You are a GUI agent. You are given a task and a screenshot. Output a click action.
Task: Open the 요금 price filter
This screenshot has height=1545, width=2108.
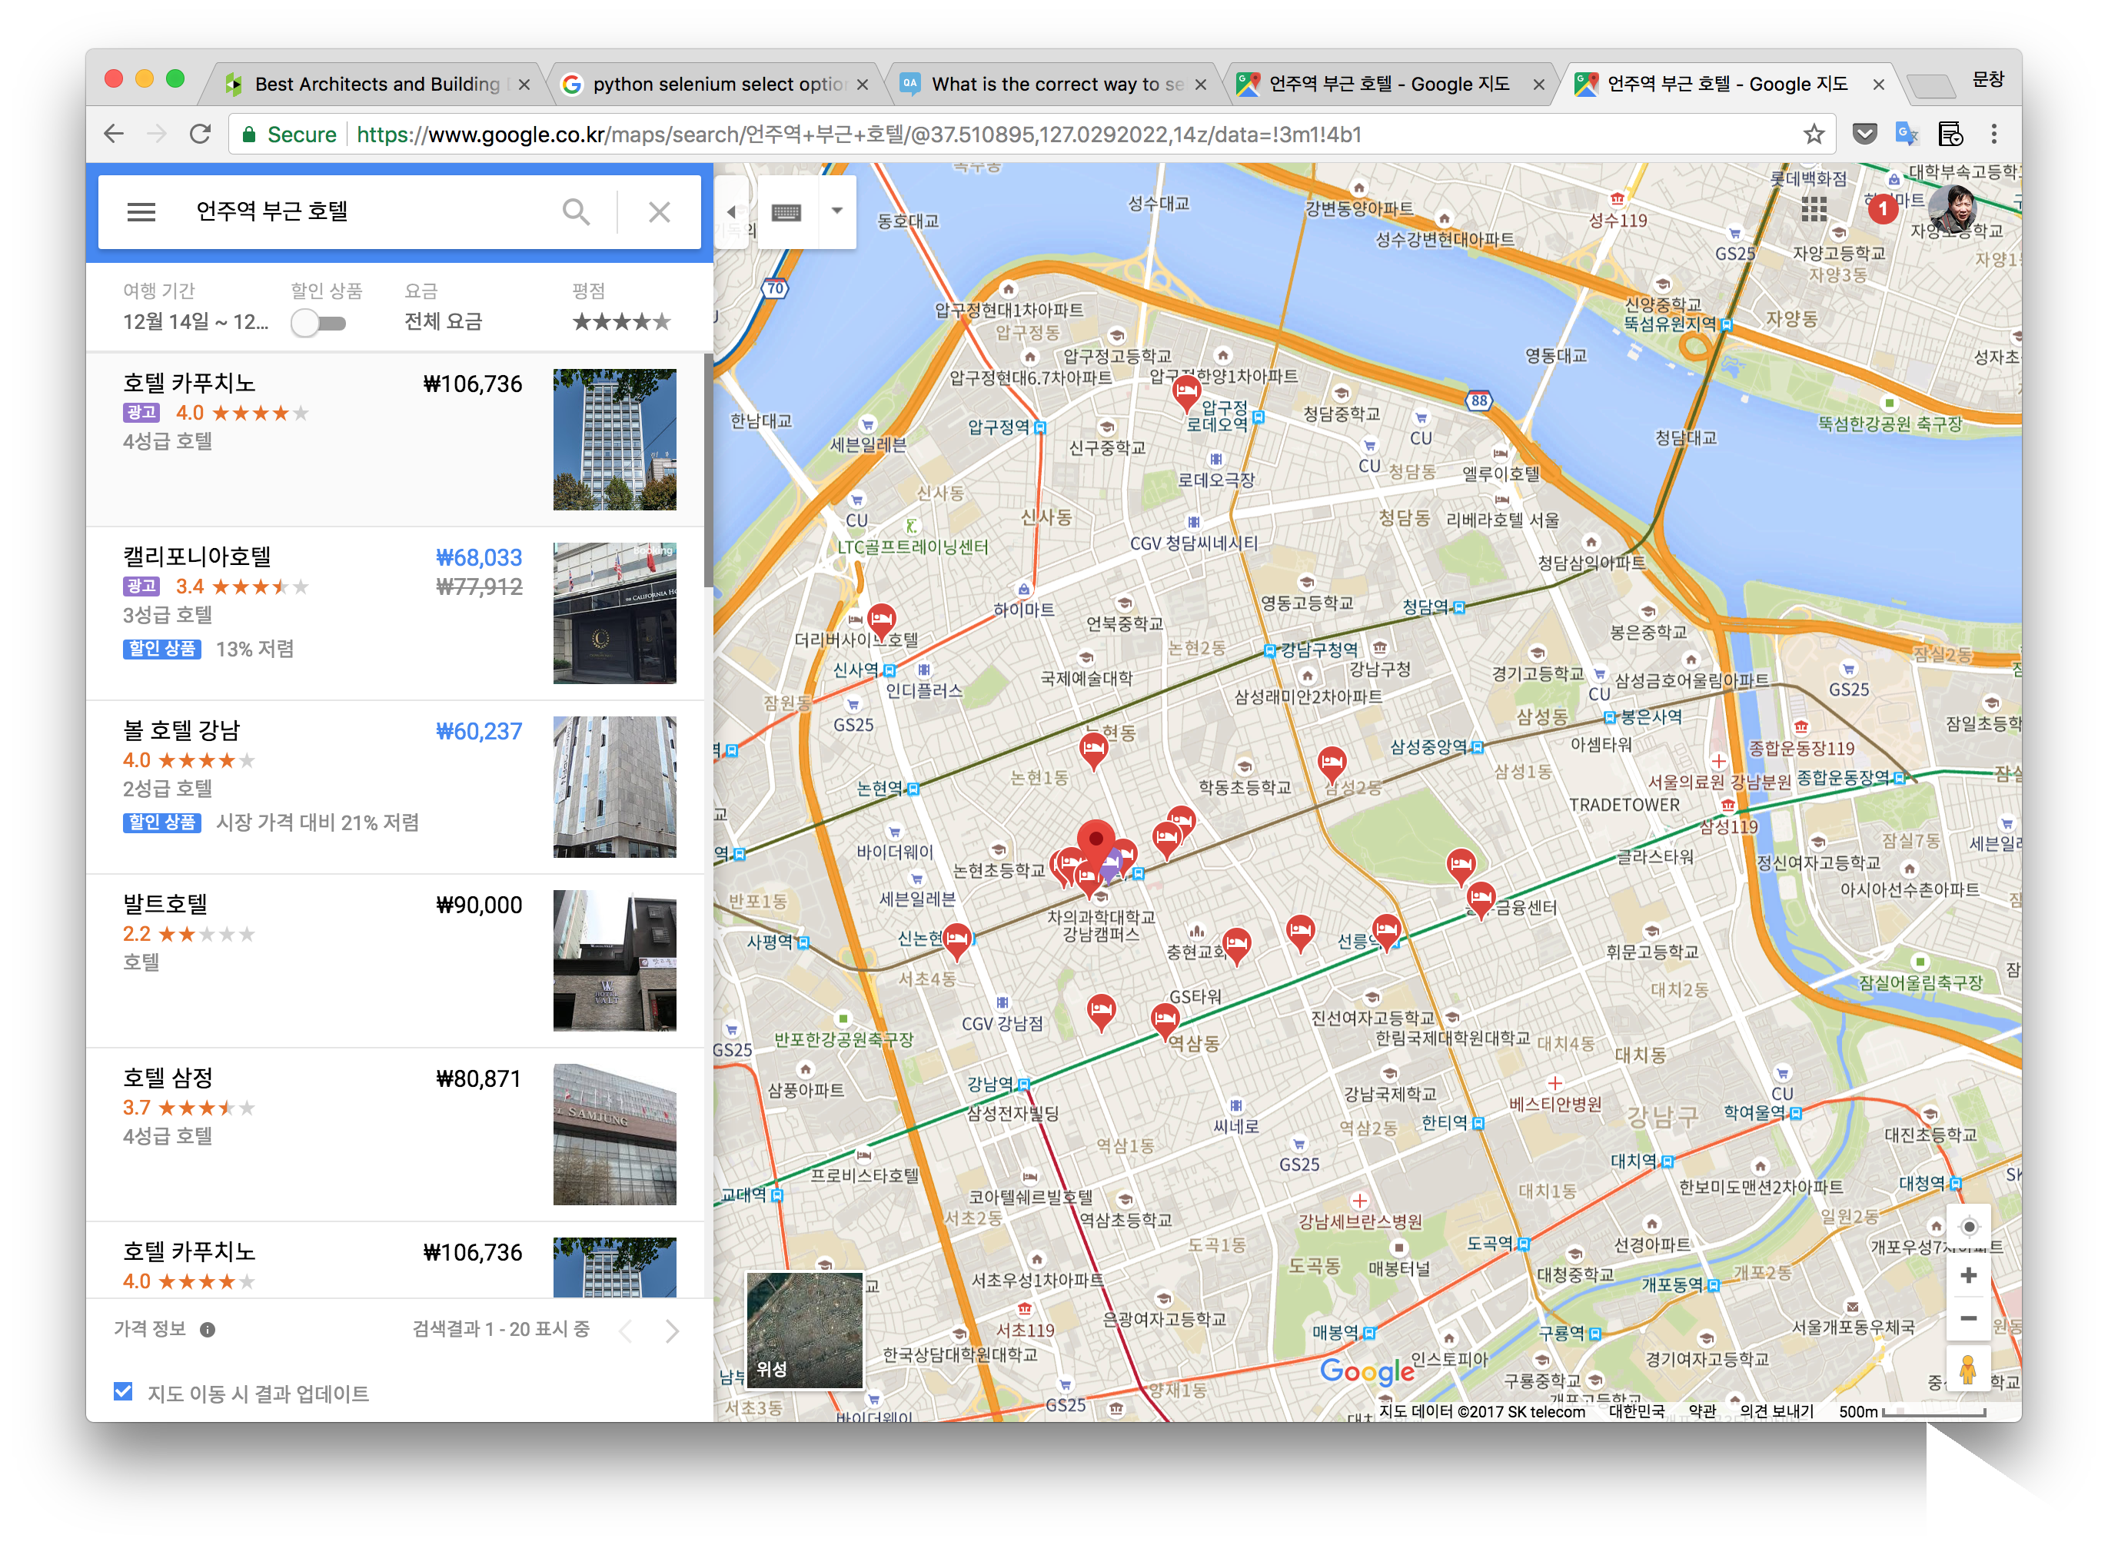click(444, 307)
